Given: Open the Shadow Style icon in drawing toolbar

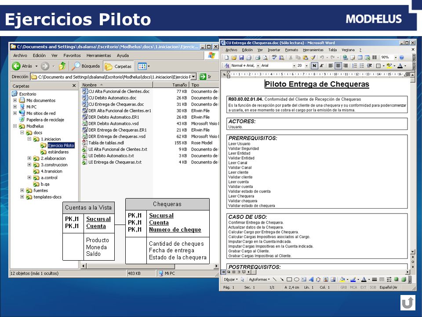Looking at the screenshot, I should point(396,280).
